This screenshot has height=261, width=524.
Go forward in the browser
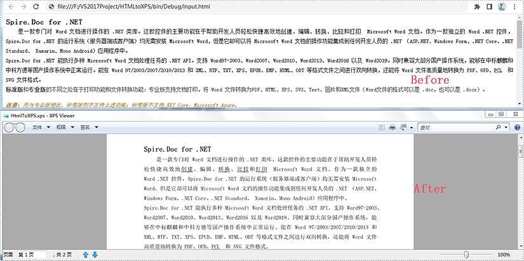(x=24, y=6)
